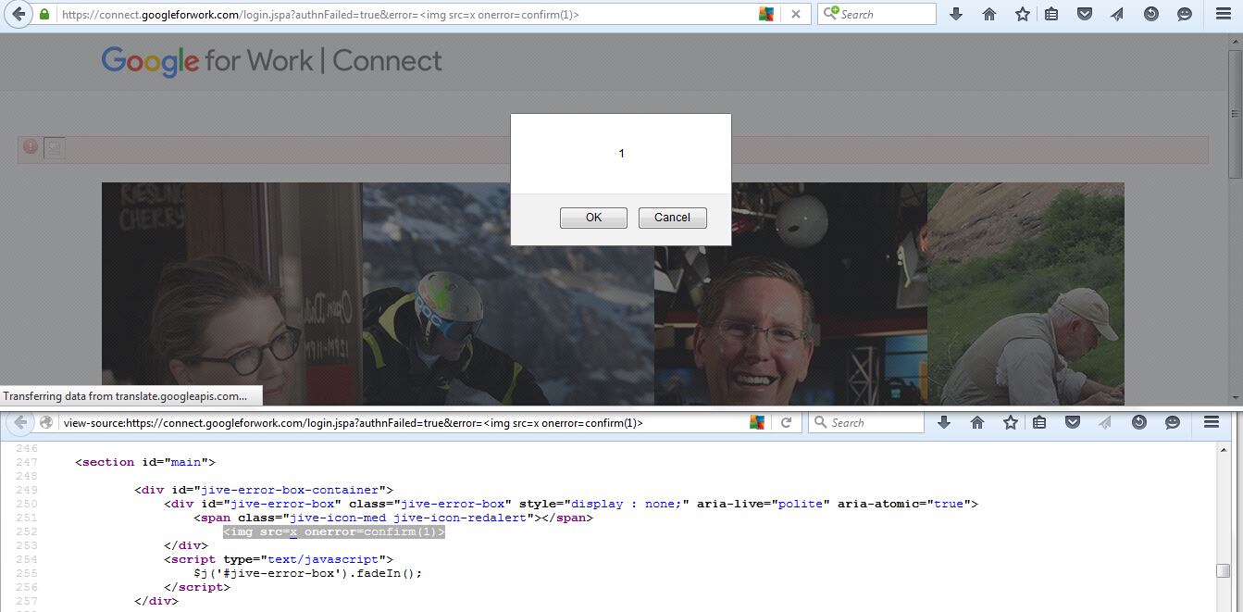Click line number 252 in source
The image size is (1243, 612).
(27, 532)
